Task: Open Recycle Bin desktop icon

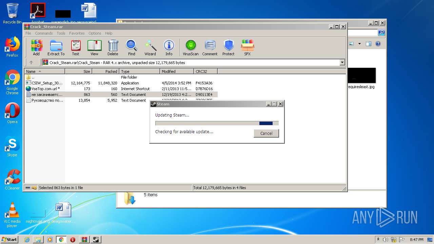Action: [12, 14]
